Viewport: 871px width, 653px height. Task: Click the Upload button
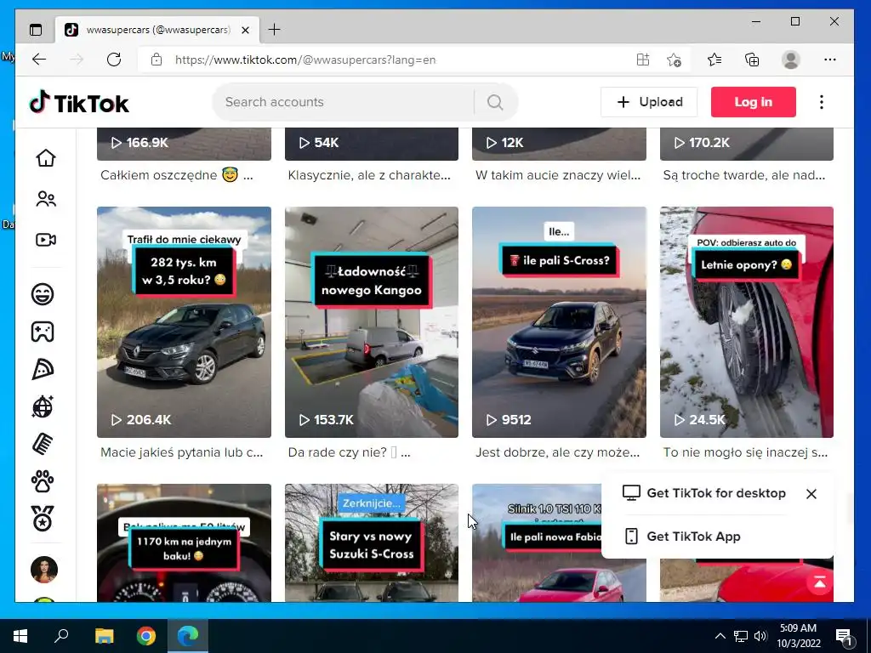click(x=649, y=102)
